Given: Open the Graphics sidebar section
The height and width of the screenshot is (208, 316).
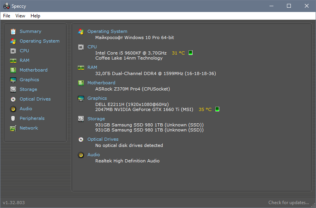Looking at the screenshot, I should pyautogui.click(x=29, y=80).
